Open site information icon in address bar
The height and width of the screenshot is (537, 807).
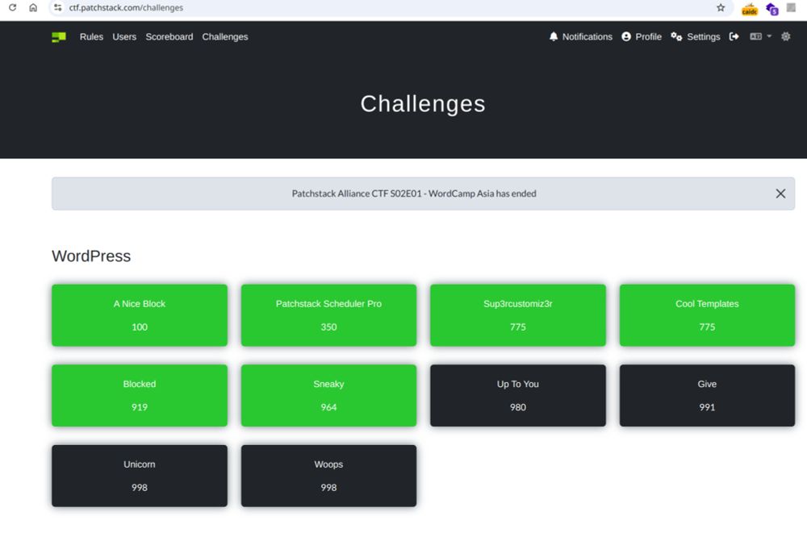point(57,8)
